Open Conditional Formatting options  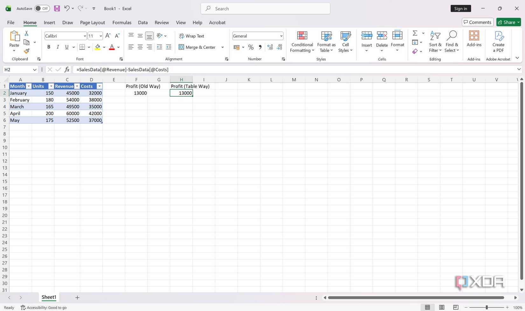pyautogui.click(x=302, y=42)
